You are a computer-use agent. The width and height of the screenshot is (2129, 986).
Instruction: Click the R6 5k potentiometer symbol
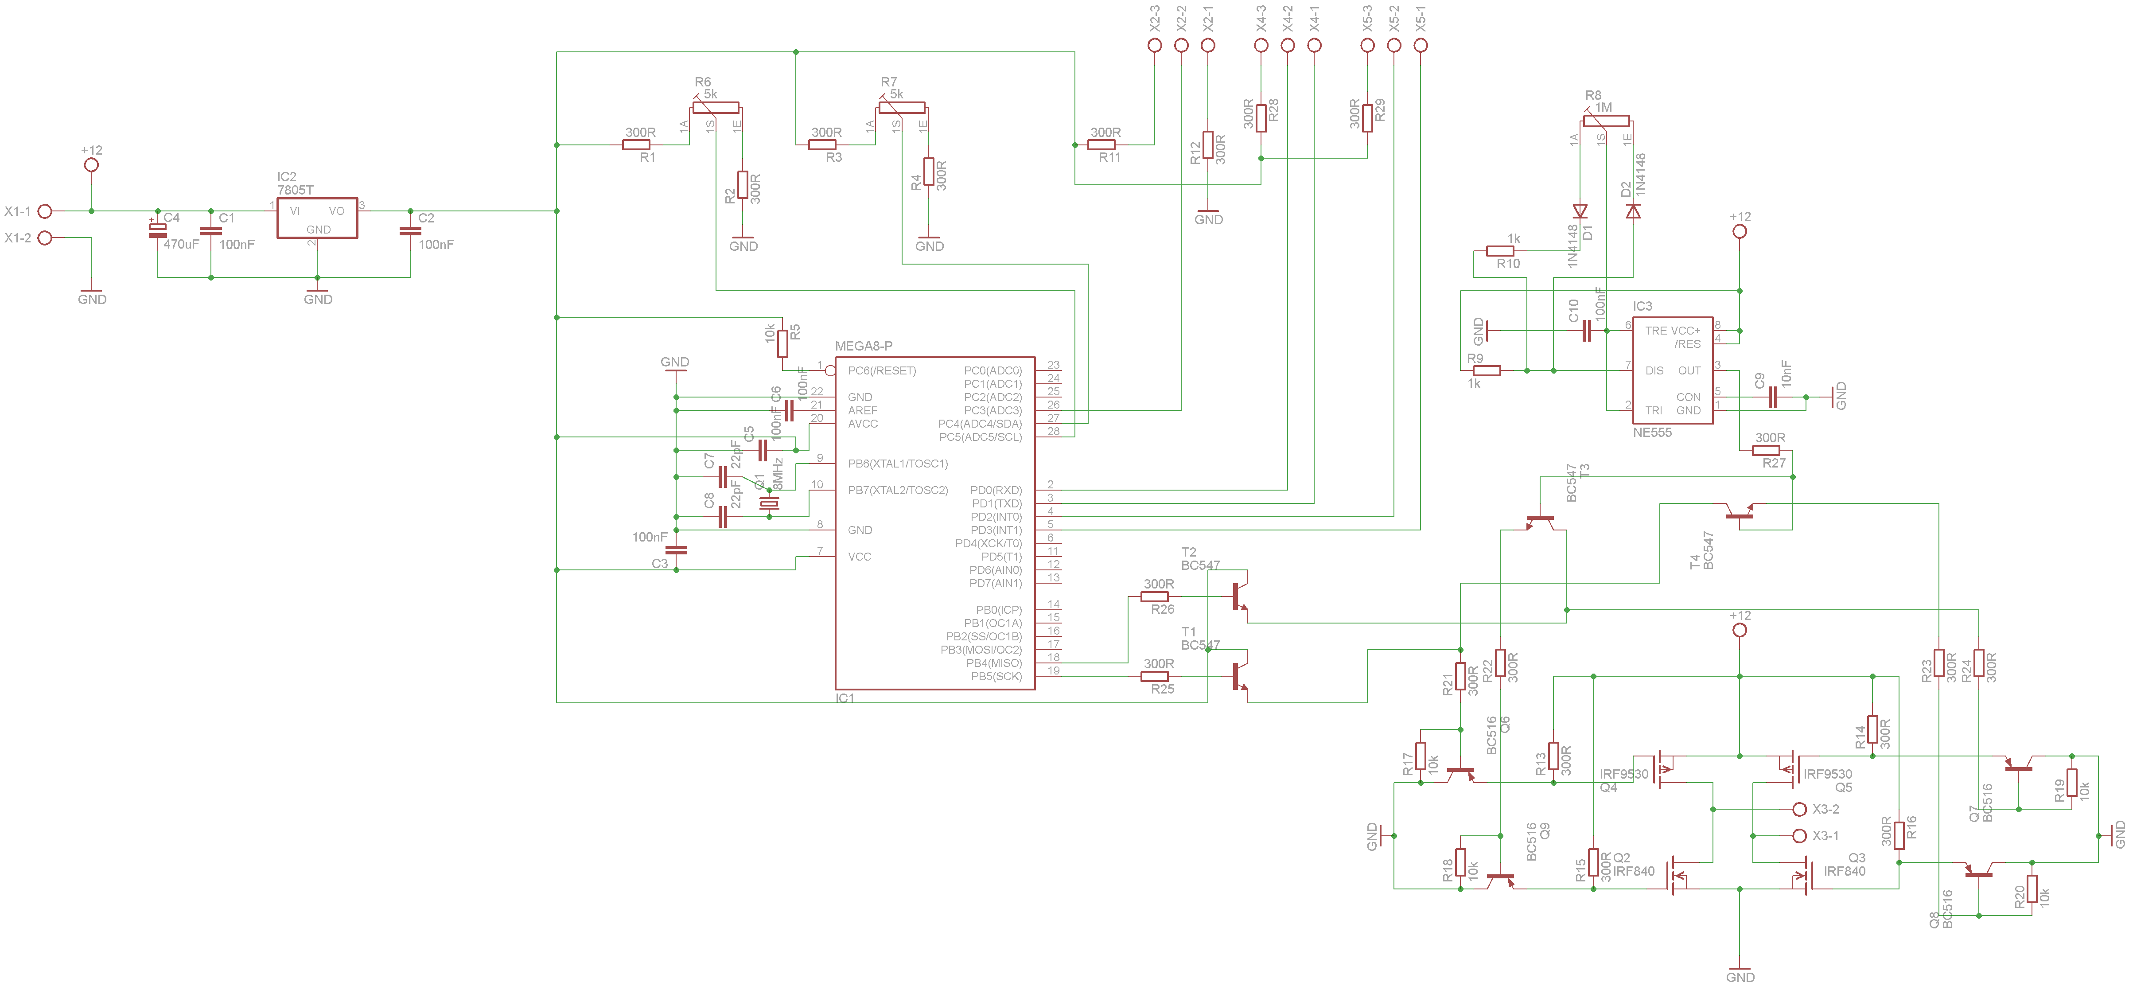pyautogui.click(x=715, y=107)
